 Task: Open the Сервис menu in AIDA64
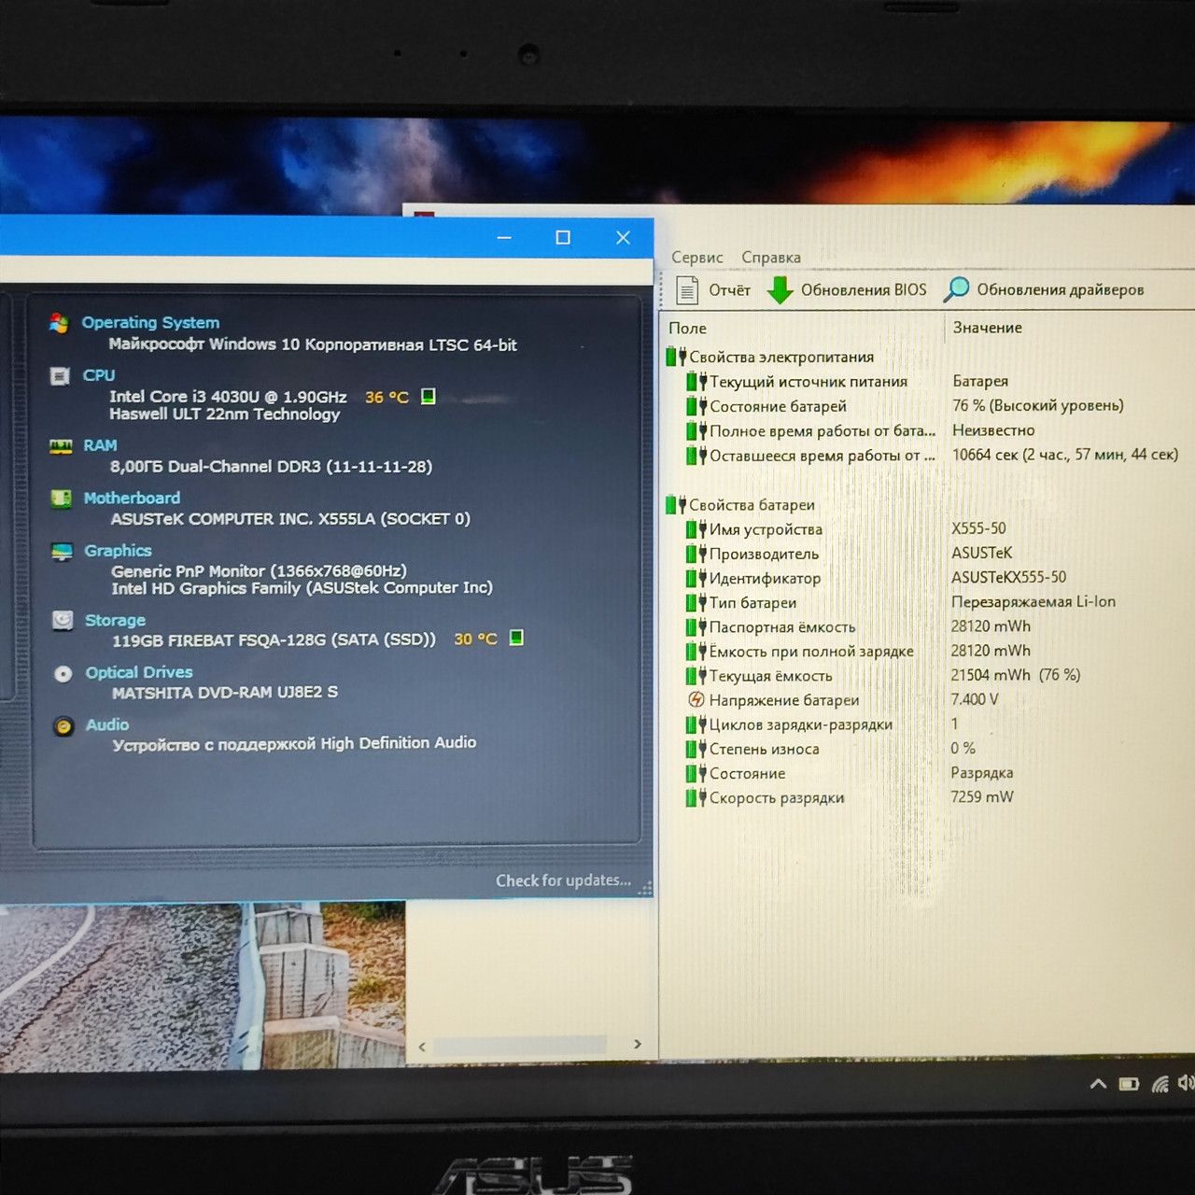(x=697, y=258)
